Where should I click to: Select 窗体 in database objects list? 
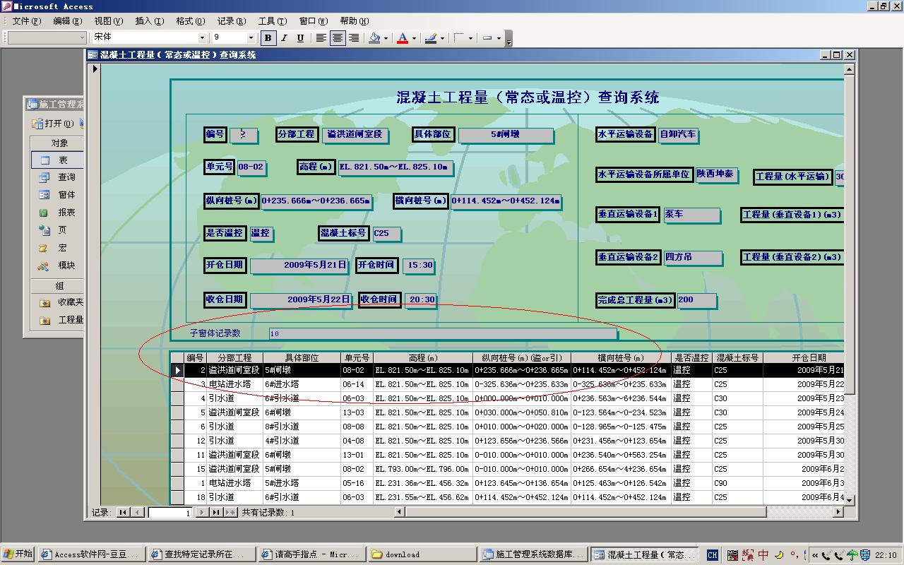point(57,195)
